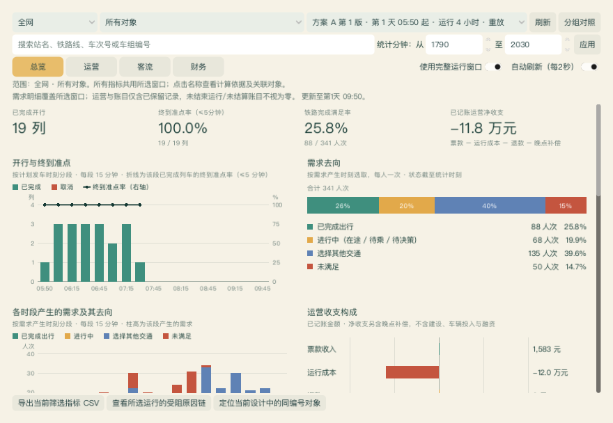Click the 1,583 元 ticket revenue value
Screen dimensions: 613x423
pyautogui.click(x=547, y=349)
